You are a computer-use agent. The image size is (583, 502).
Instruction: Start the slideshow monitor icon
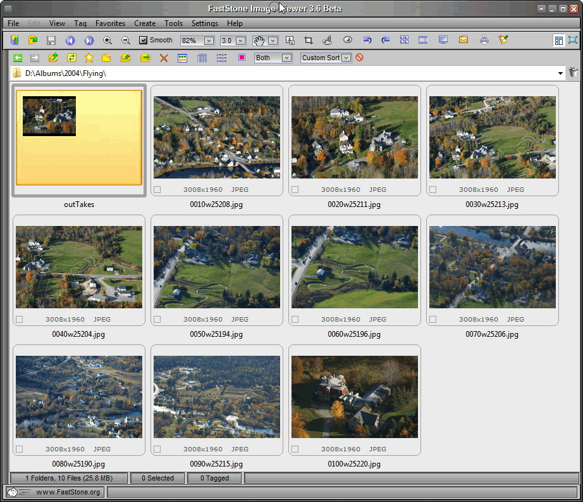tap(443, 40)
